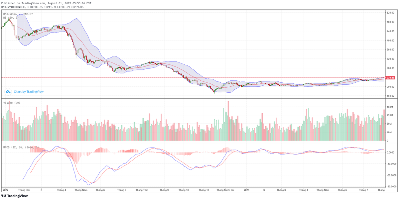Select 'Tháng Hai' on the time axis
Screen dimensions: 399x200
tap(24, 190)
